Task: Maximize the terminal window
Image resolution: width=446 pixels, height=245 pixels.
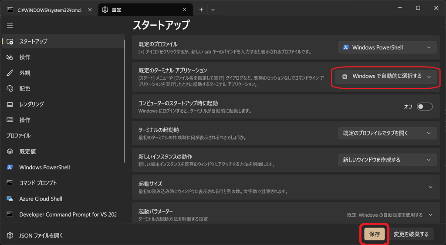Action: pos(418,8)
